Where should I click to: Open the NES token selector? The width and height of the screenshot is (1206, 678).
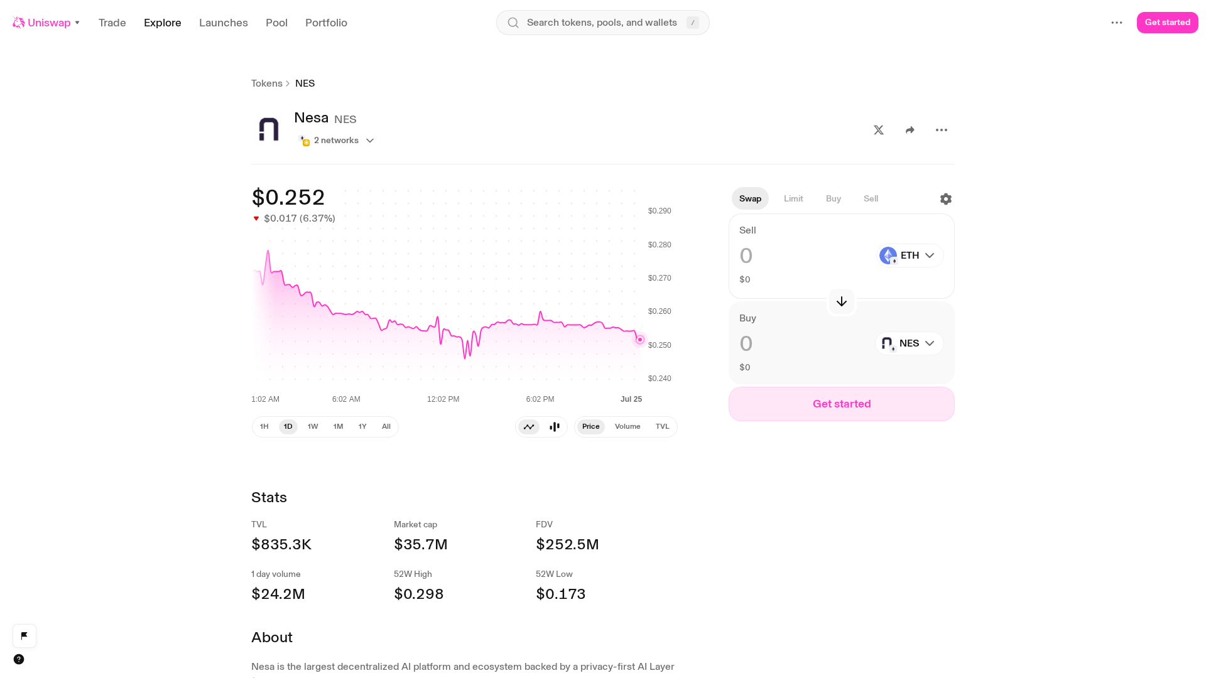tap(910, 343)
